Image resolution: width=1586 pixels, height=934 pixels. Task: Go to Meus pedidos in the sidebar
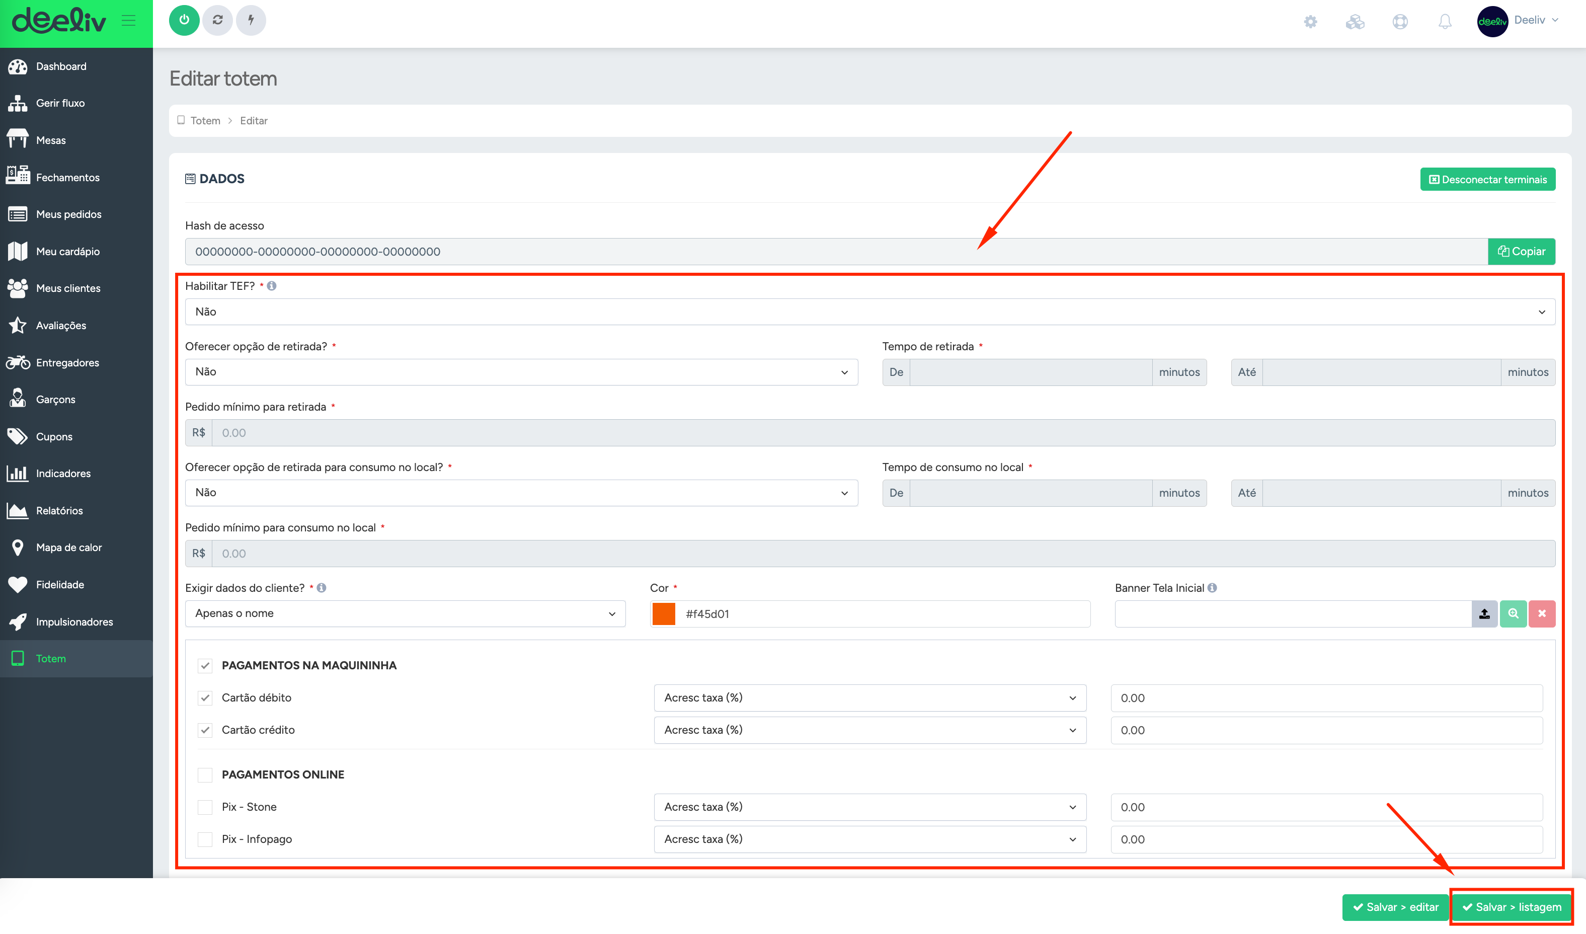click(x=68, y=214)
